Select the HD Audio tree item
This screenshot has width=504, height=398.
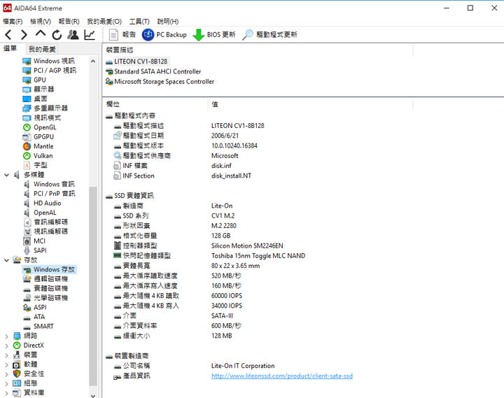(x=48, y=203)
